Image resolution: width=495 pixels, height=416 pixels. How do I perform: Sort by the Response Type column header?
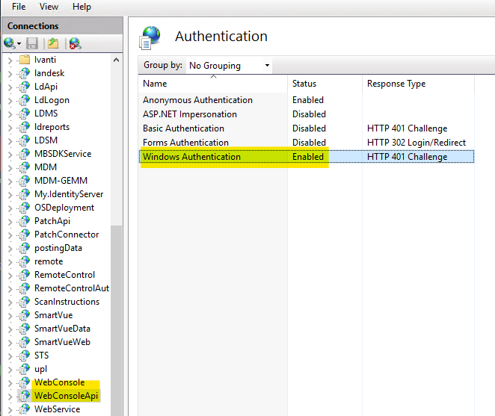tap(418, 84)
